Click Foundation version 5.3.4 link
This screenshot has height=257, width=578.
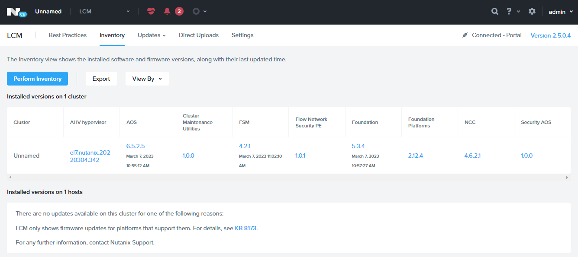click(358, 146)
